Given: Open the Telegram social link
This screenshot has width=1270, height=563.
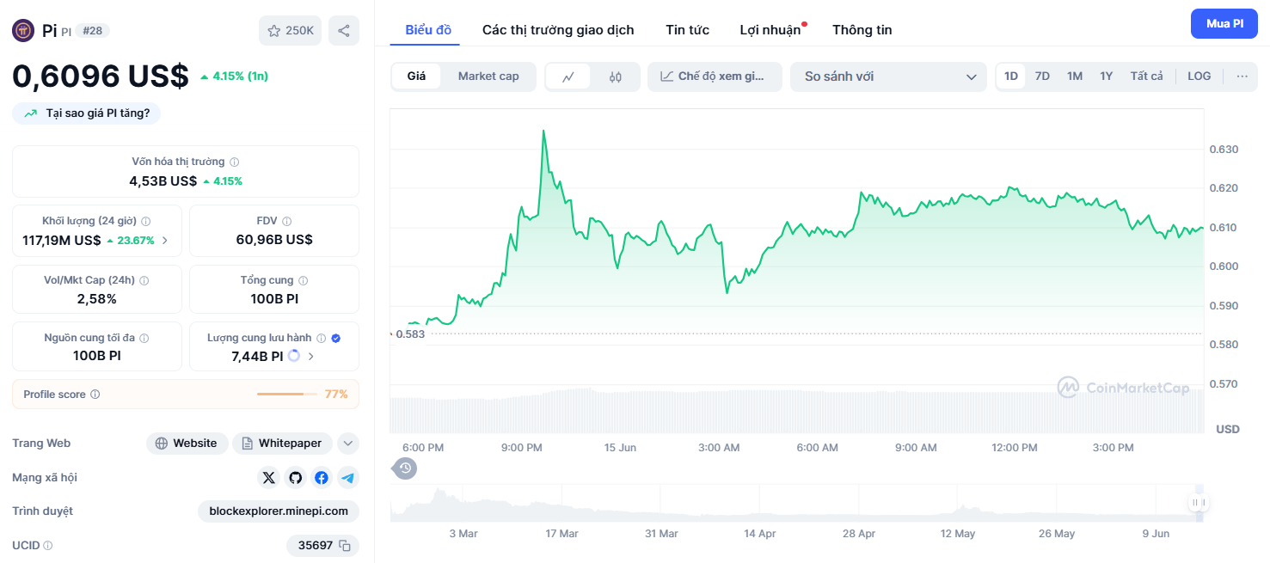Looking at the screenshot, I should point(347,478).
